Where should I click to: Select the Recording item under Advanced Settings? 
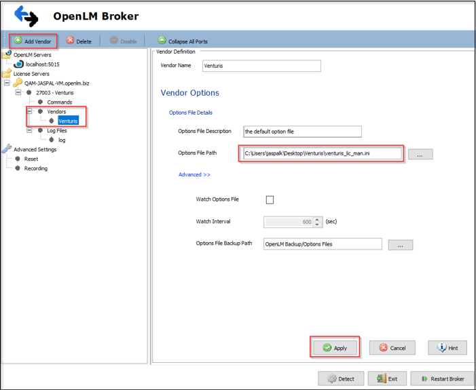(x=36, y=168)
